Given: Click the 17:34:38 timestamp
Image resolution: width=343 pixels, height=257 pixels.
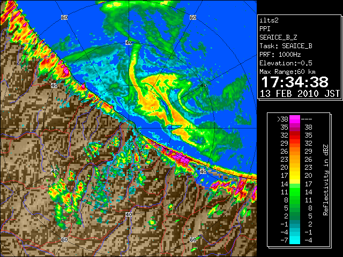Looking at the screenshot, I should [x=295, y=82].
